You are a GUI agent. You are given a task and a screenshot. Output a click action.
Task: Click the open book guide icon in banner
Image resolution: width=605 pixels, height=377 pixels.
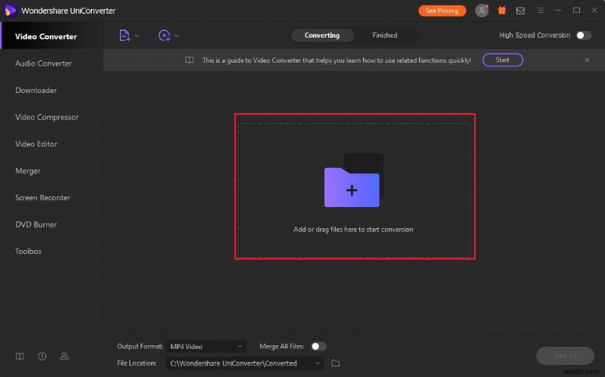coord(189,60)
